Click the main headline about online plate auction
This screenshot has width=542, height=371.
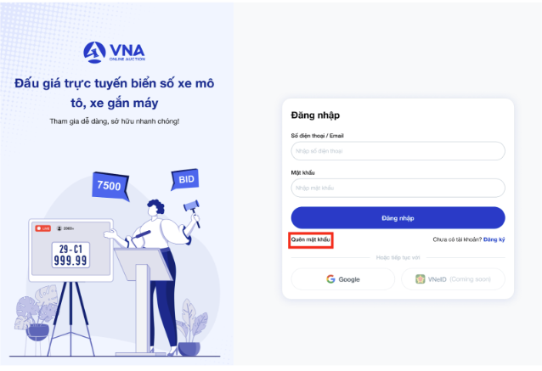click(x=114, y=93)
